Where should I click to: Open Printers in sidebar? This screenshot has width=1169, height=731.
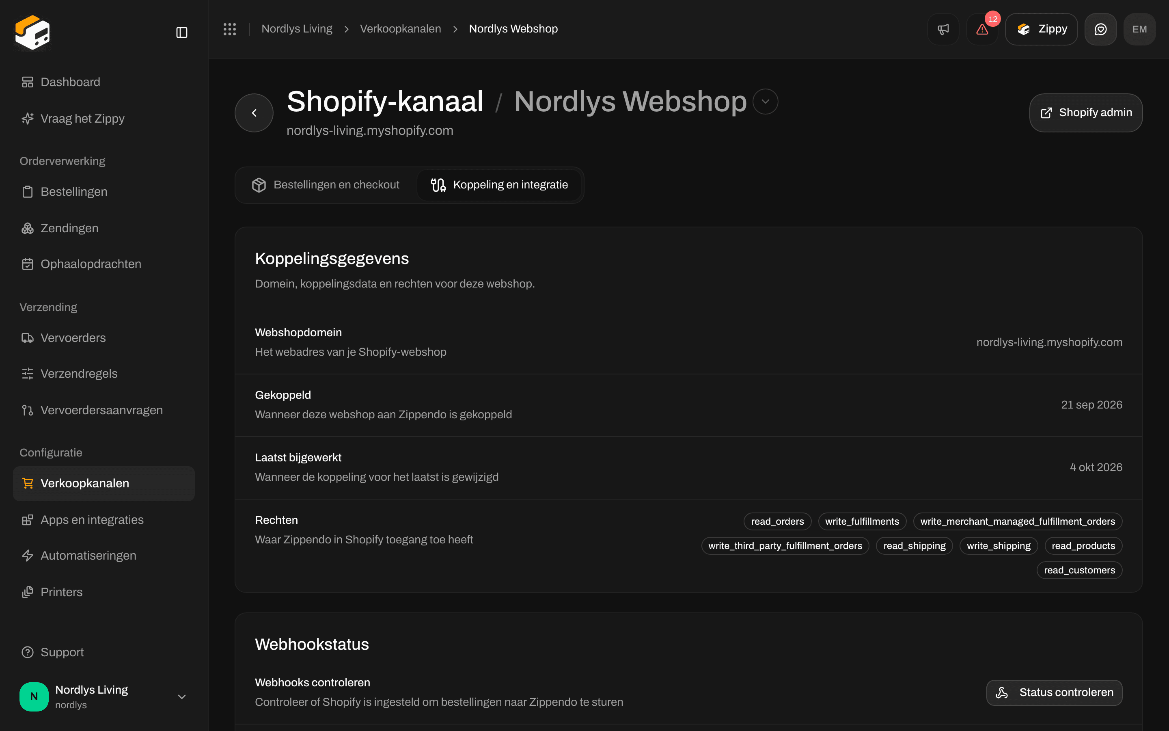coord(104,592)
